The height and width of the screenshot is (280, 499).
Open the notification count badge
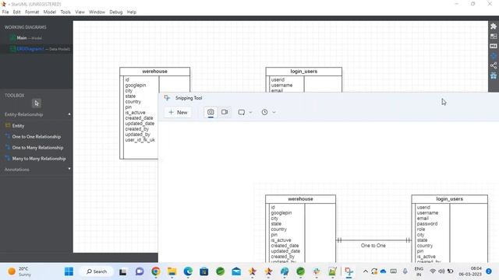pyautogui.click(x=489, y=271)
